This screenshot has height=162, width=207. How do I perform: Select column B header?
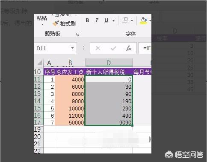pos(70,63)
